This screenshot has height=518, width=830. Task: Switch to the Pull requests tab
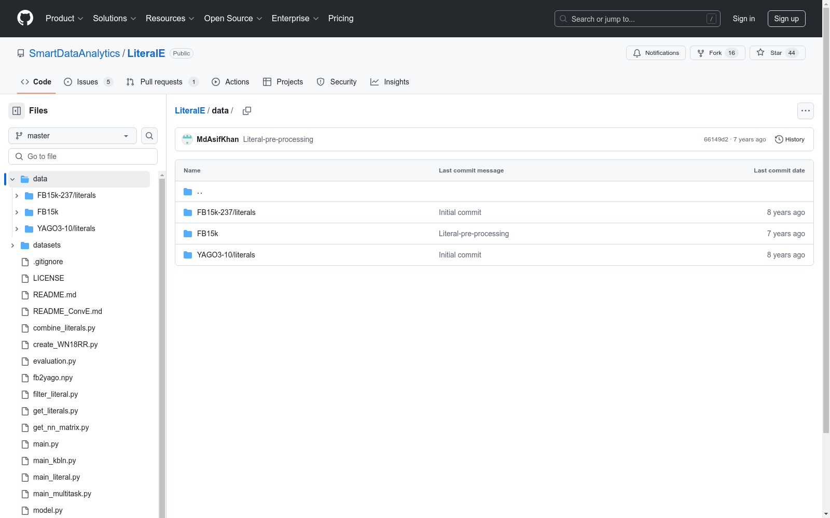[162, 82]
